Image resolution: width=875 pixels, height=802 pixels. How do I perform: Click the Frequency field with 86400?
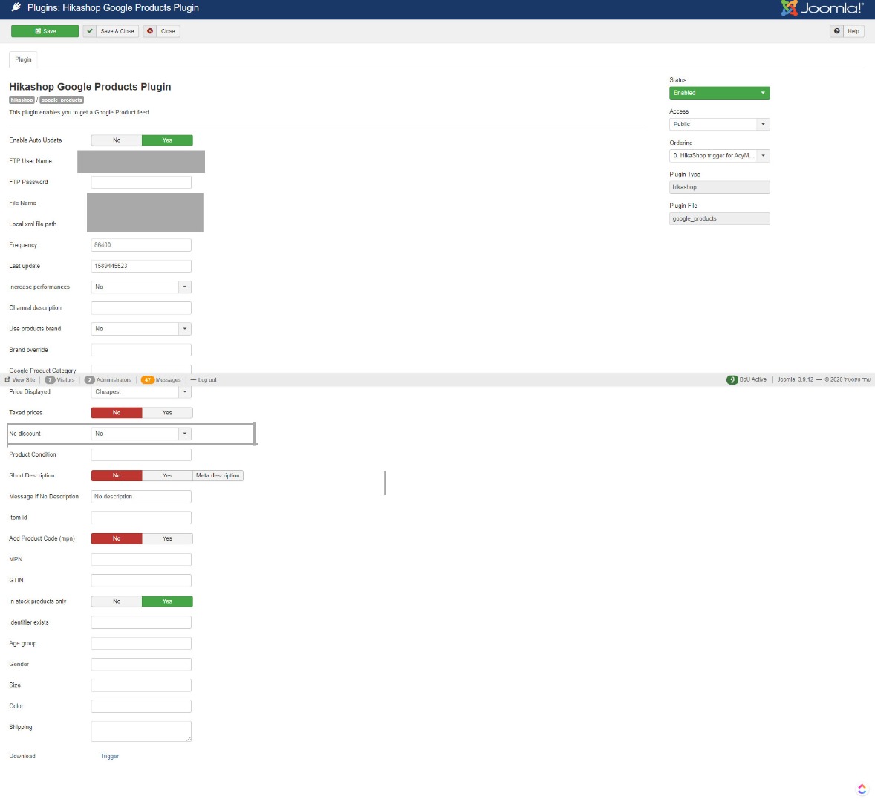[141, 245]
